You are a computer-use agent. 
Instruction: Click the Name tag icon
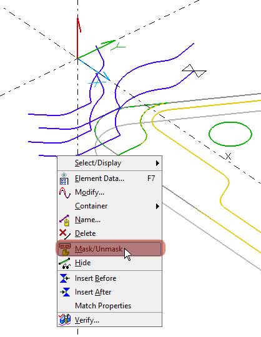coord(65,220)
